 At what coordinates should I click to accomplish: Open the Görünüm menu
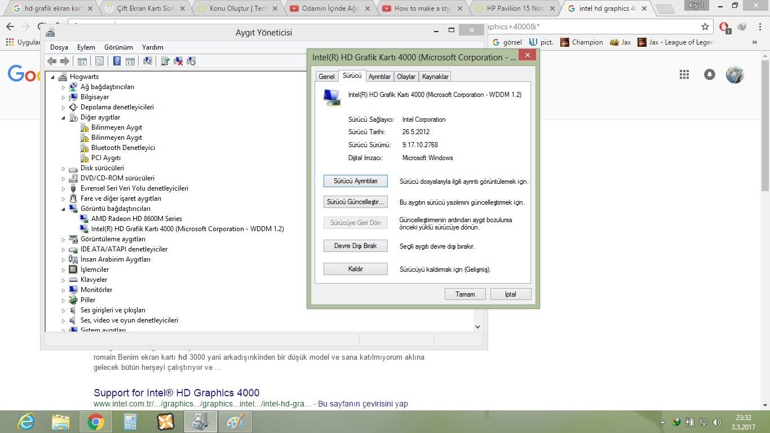[118, 47]
